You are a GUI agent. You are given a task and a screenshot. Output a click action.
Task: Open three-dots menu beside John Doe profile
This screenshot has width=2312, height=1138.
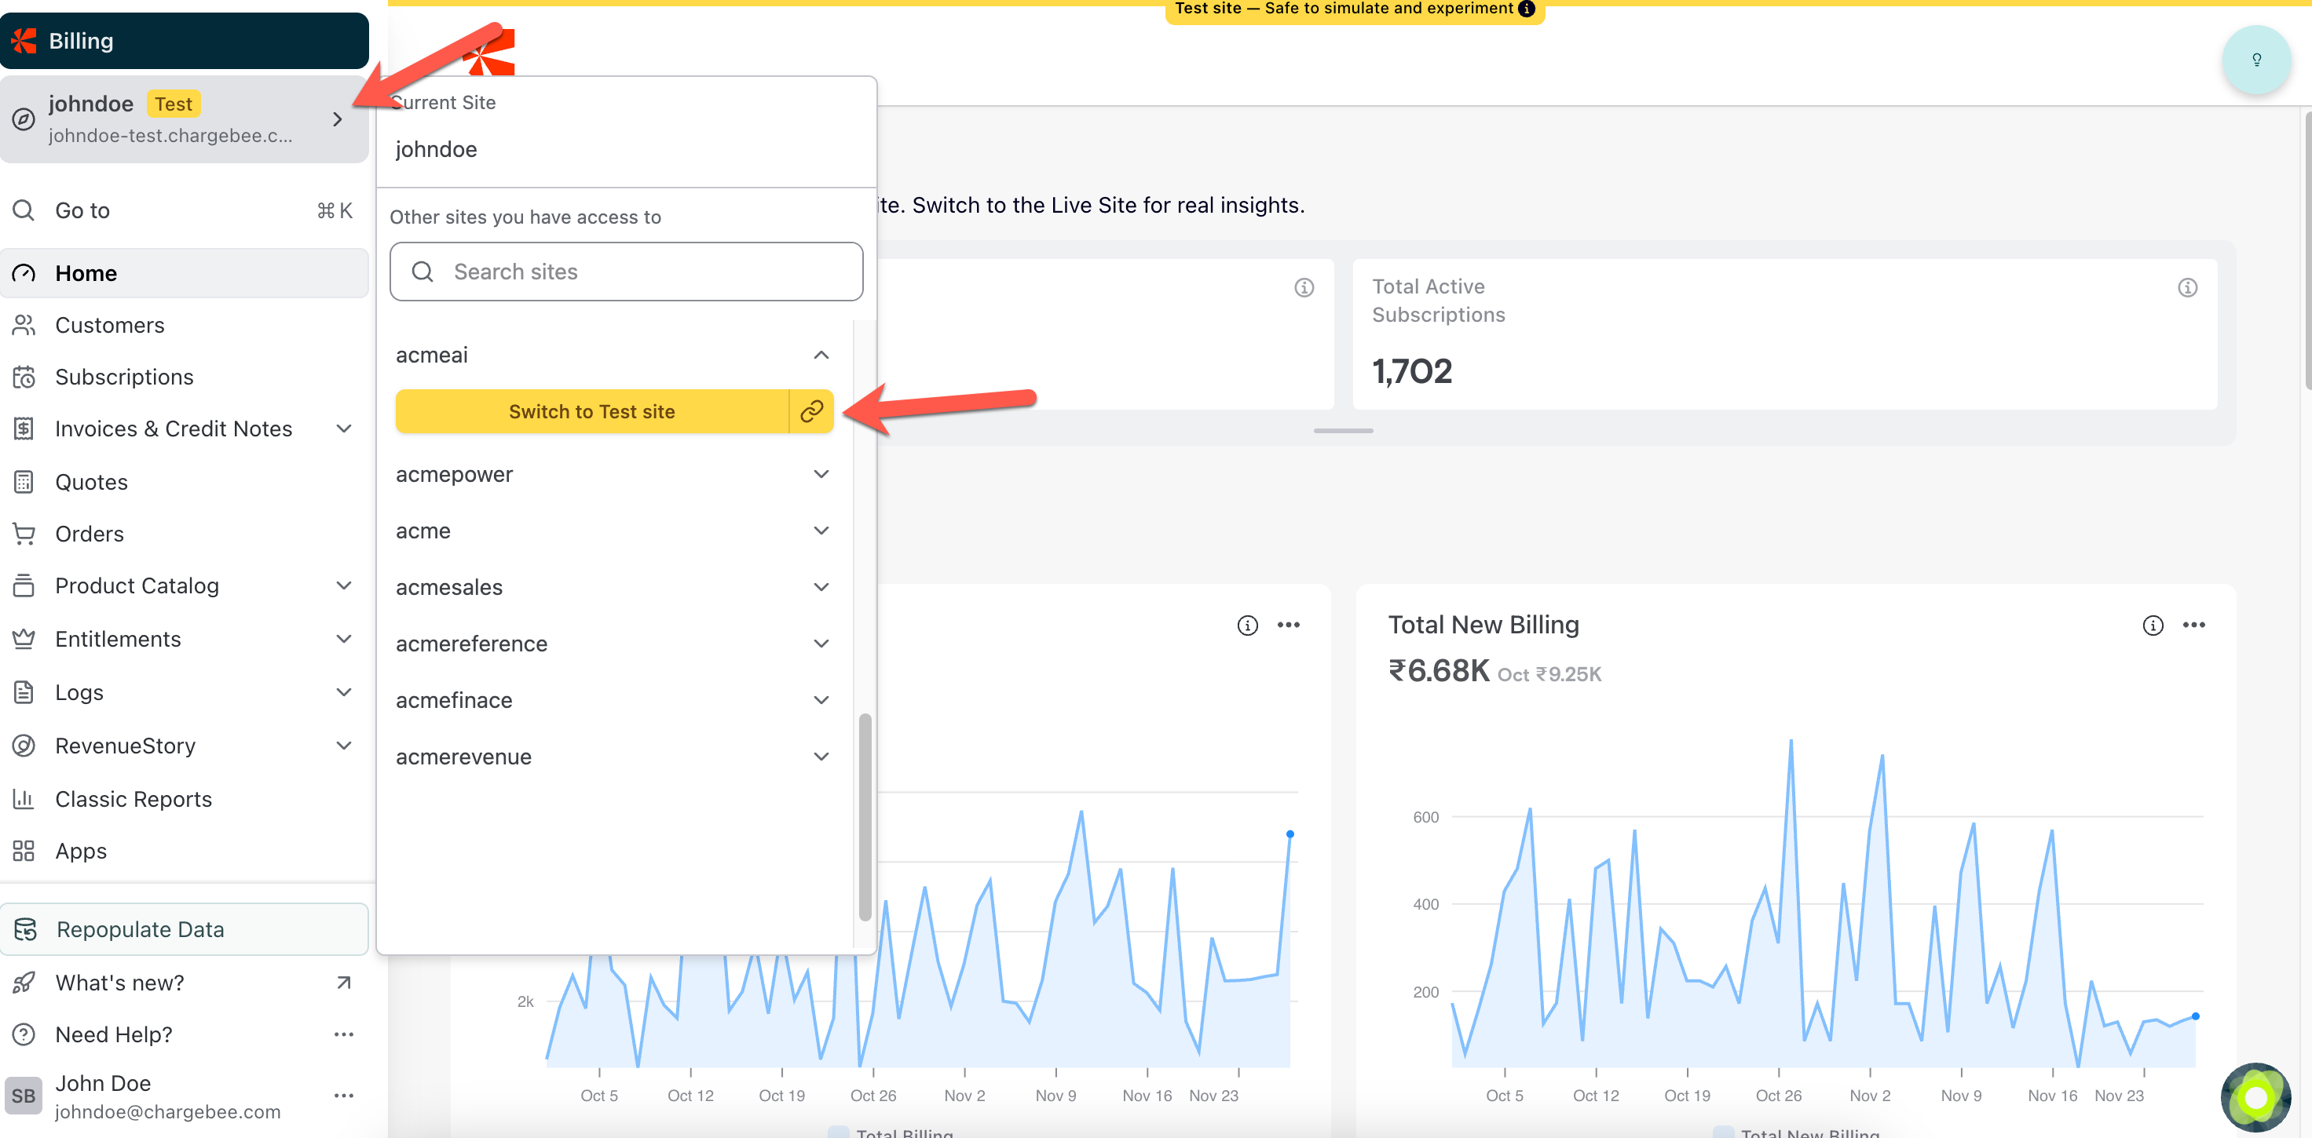click(343, 1095)
